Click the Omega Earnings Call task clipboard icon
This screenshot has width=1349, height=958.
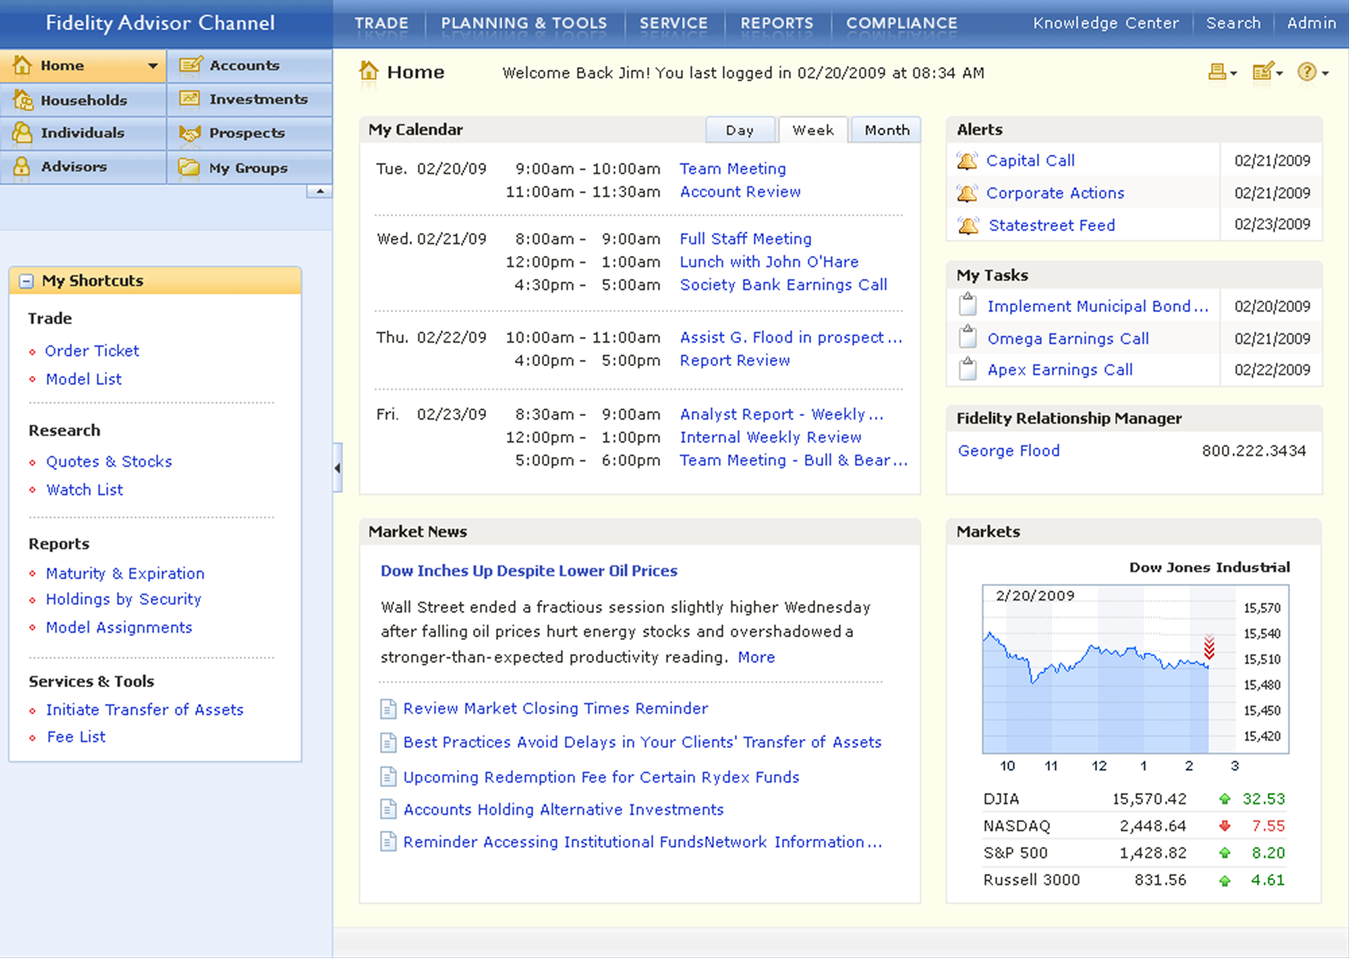(968, 338)
